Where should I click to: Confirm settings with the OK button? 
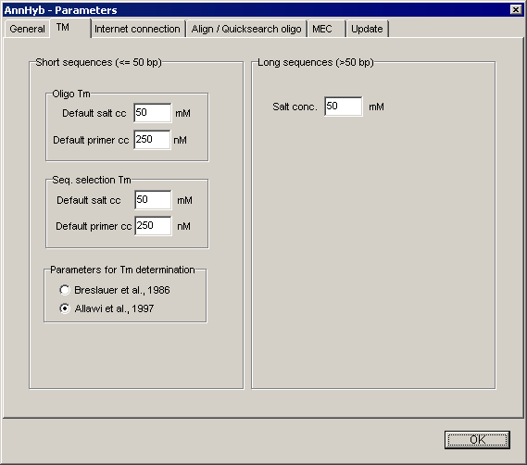(477, 439)
